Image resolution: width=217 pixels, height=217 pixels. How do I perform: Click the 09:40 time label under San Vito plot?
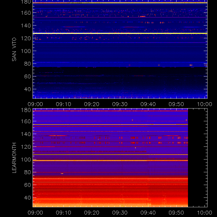[148, 104]
